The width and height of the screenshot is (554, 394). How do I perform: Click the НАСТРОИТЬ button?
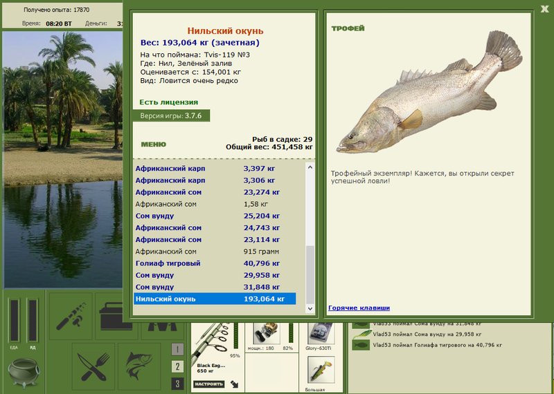pyautogui.click(x=209, y=384)
